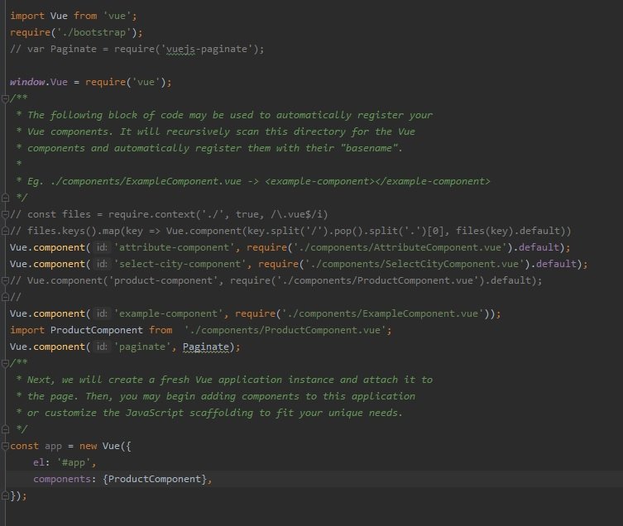The image size is (623, 526).
Task: Click './components/AttributeComponent.vue' path
Action: pyautogui.click(x=400, y=247)
